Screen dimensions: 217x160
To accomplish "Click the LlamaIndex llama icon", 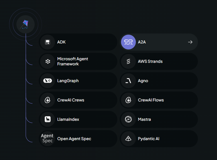I will click(48, 119).
